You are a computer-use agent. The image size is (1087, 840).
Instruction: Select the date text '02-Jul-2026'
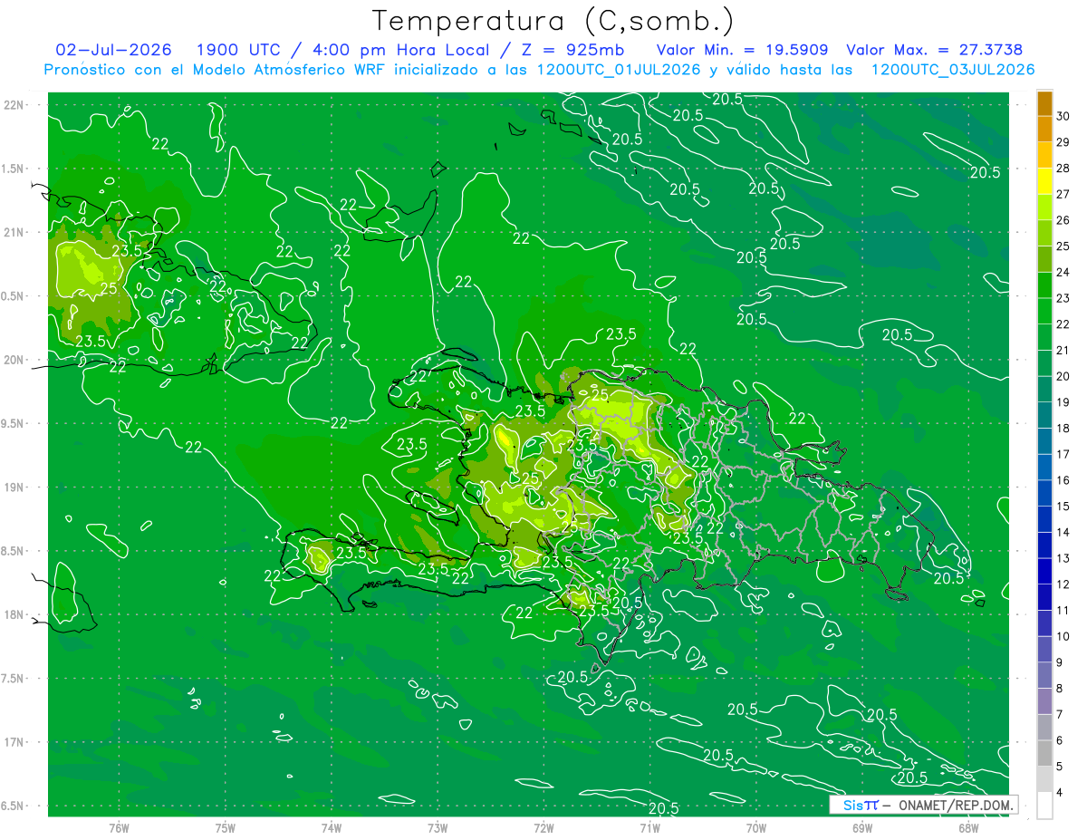click(113, 50)
